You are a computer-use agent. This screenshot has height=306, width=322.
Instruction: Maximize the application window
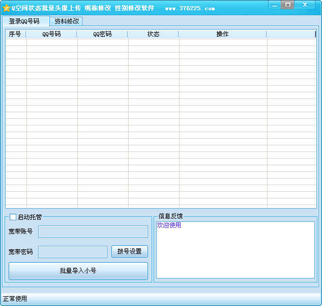(288, 5)
